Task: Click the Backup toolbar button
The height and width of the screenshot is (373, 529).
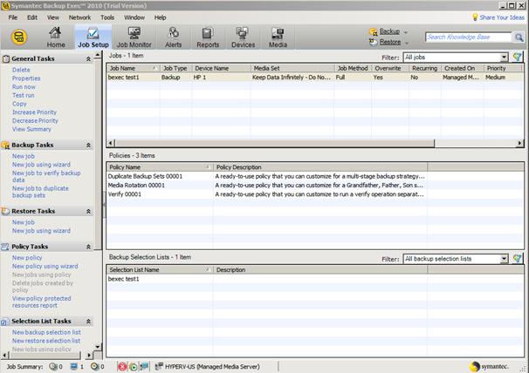Action: 385,31
